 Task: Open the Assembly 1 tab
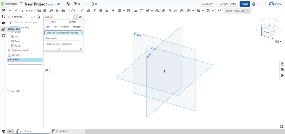(68, 131)
